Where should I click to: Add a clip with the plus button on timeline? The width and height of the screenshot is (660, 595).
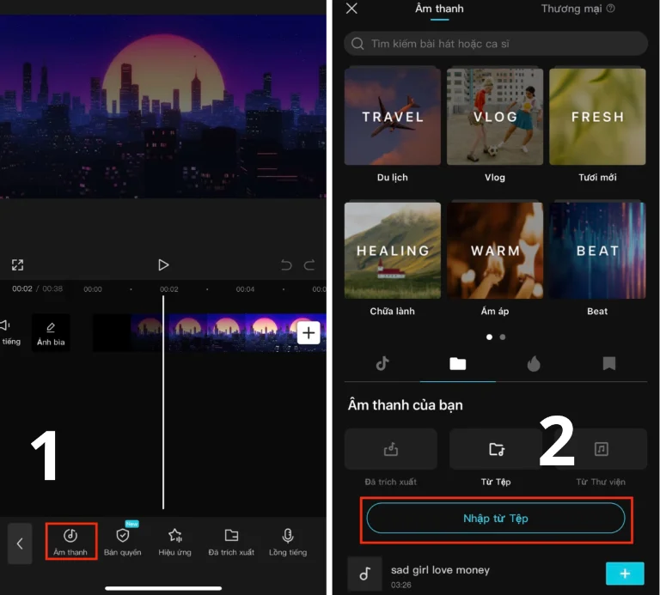click(309, 332)
